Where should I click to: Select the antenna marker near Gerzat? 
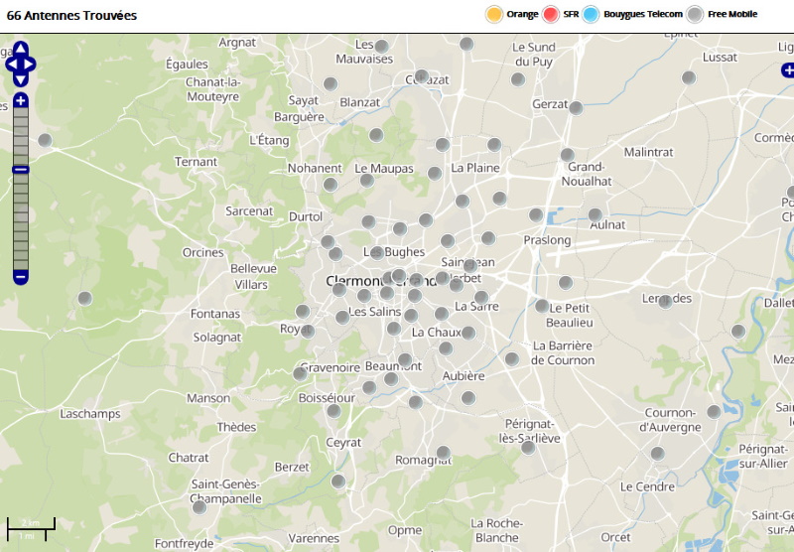point(576,106)
